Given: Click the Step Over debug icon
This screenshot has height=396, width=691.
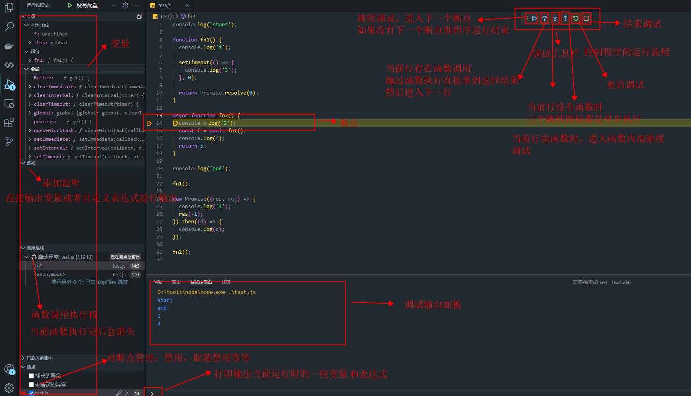Looking at the screenshot, I should [544, 18].
